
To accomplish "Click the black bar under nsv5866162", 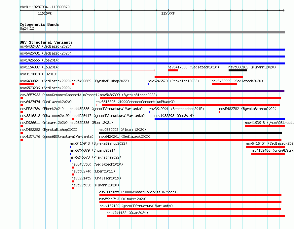I will 238,70.
